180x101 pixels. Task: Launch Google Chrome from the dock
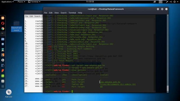(x=3, y=29)
